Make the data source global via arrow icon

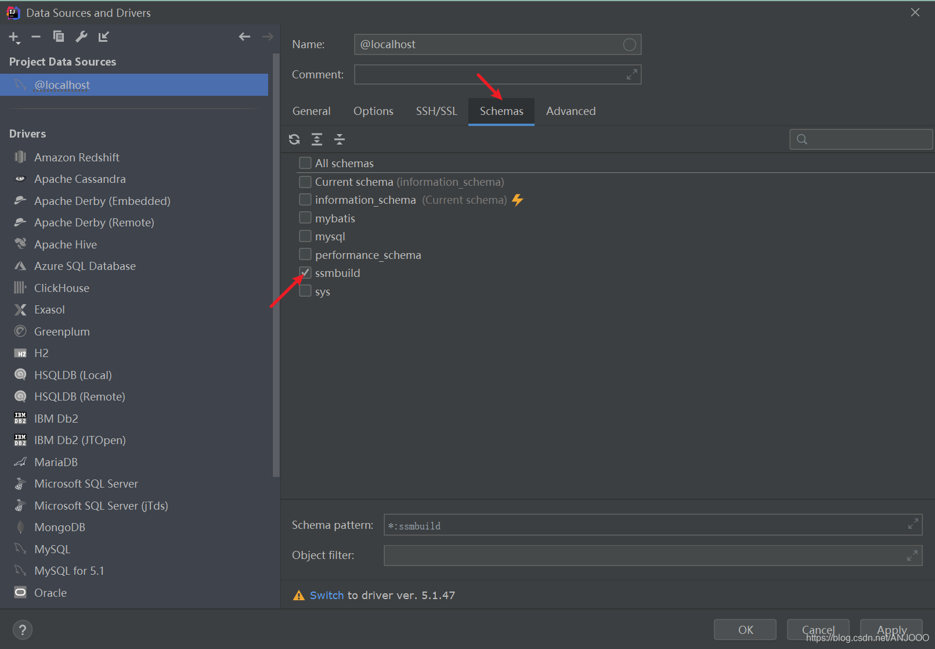click(104, 37)
